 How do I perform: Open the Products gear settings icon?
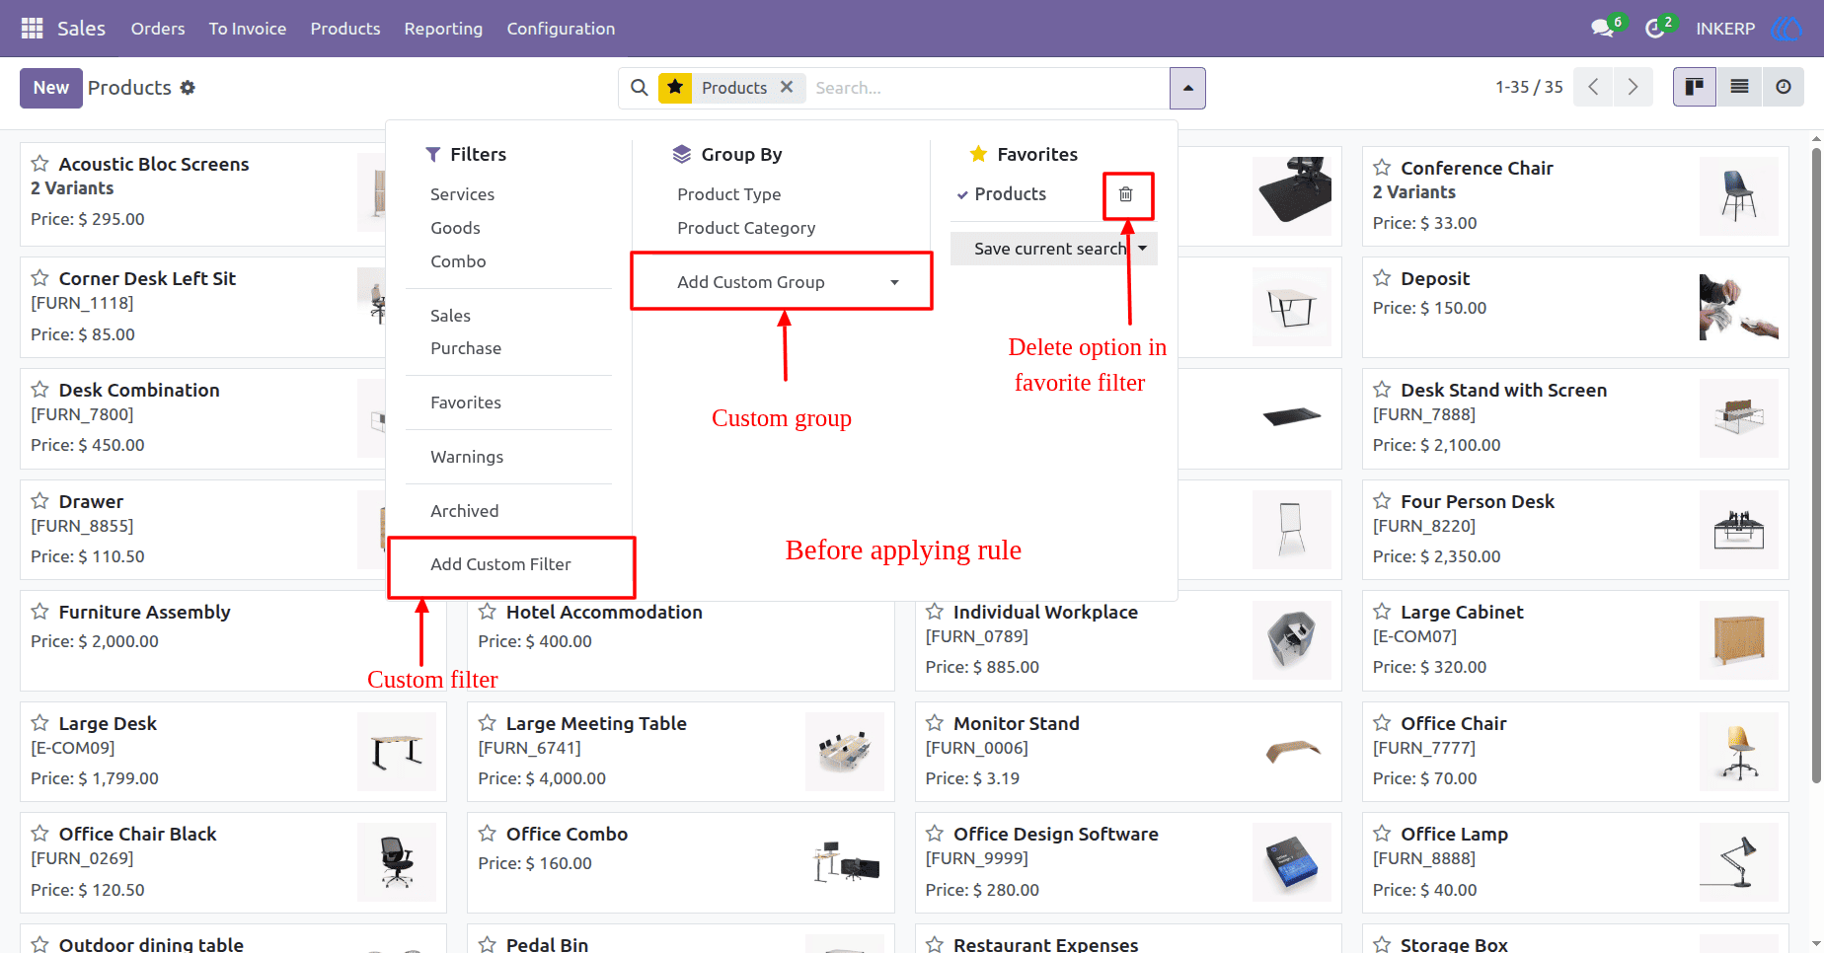pyautogui.click(x=188, y=88)
